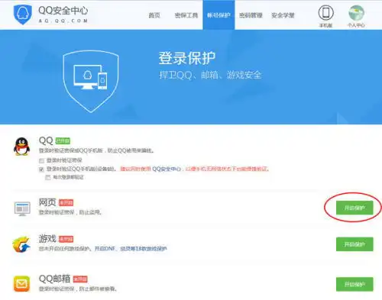Click the 游戏 game platform icon
The width and height of the screenshot is (382, 300).
pos(21,244)
